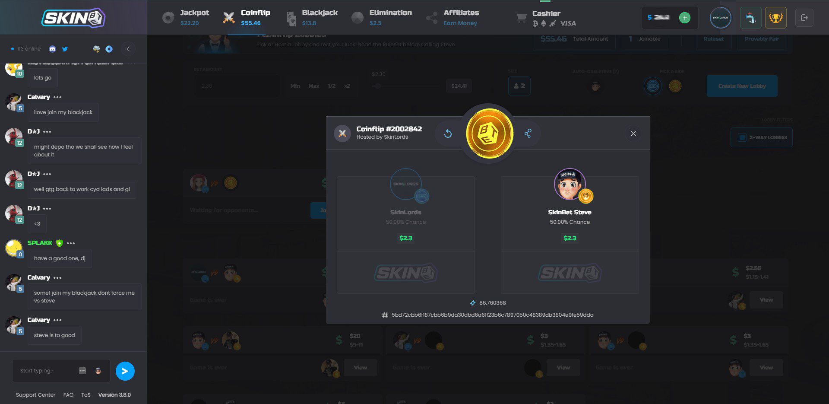Click the crossed swords icon in modal header
829x404 pixels.
pyautogui.click(x=342, y=134)
